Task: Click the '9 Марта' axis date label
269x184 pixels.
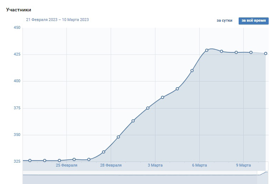Action: tap(243, 165)
